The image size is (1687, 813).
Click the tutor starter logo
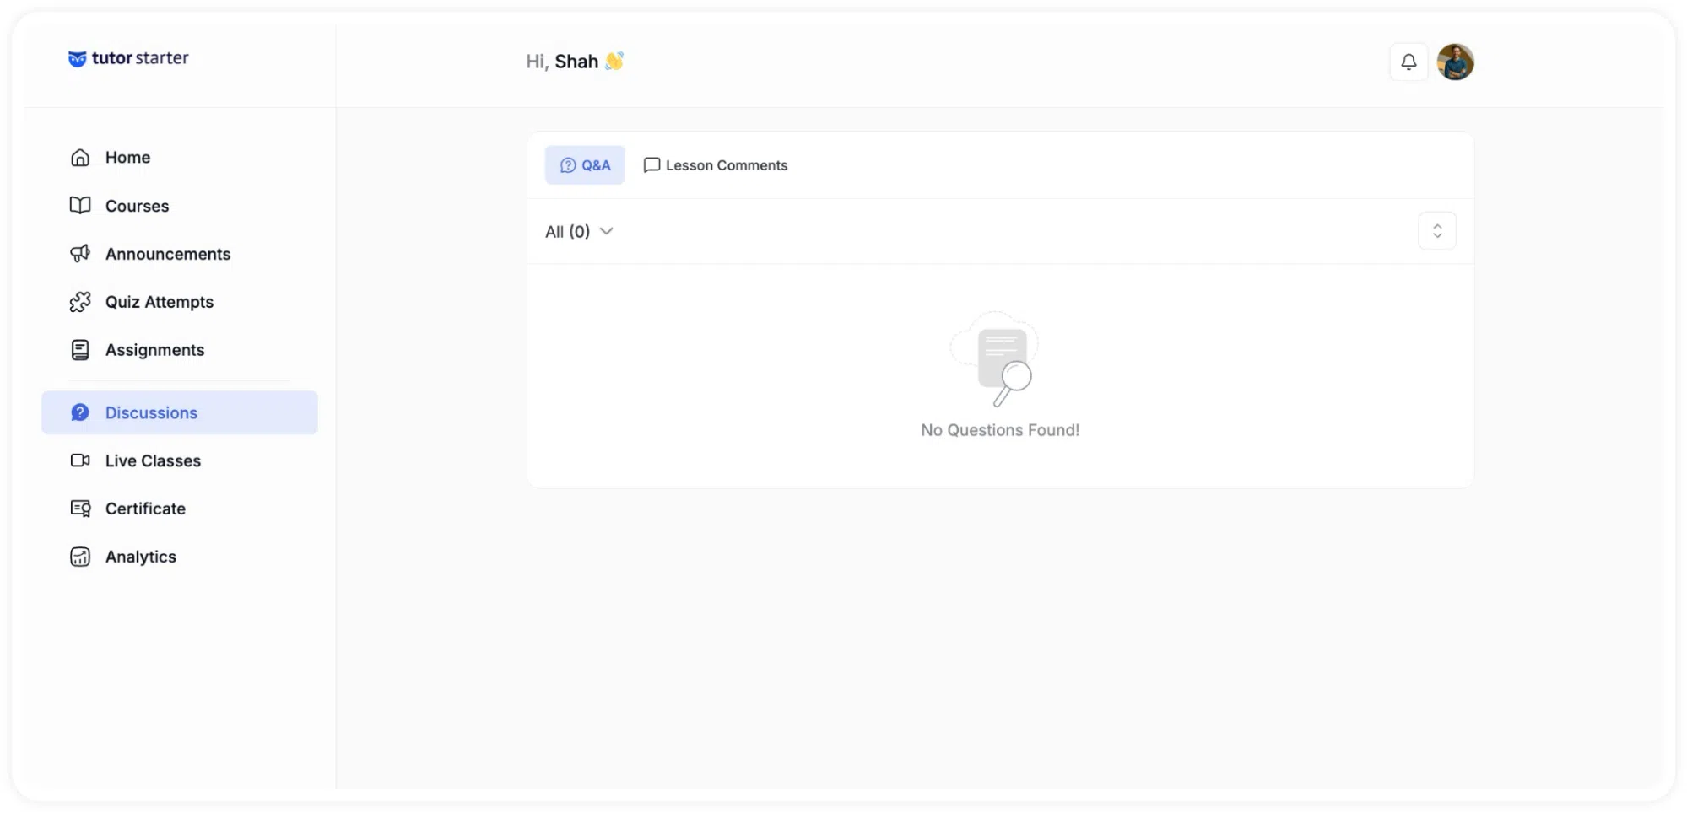(128, 58)
